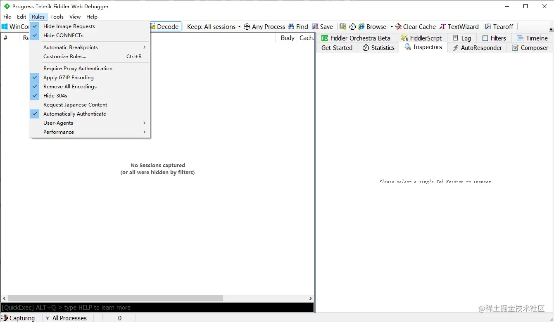The image size is (554, 322).
Task: Open the View menu
Action: [x=75, y=17]
